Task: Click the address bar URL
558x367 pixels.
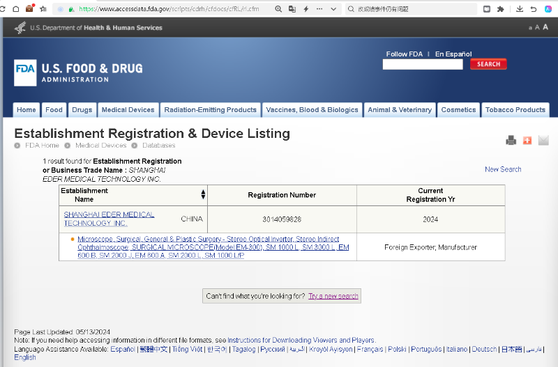Action: pos(169,9)
